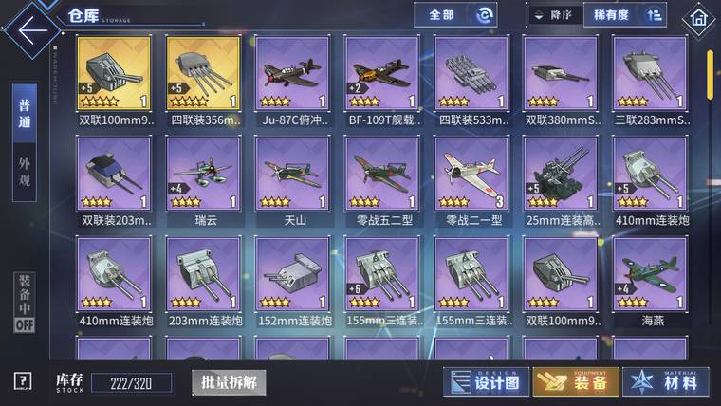Open the 材料 materials tab
This screenshot has width=721, height=406.
coord(665,381)
